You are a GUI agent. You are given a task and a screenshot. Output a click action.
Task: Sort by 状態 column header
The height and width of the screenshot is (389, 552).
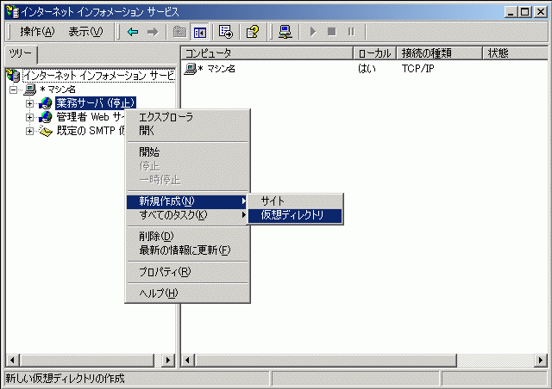click(x=515, y=53)
